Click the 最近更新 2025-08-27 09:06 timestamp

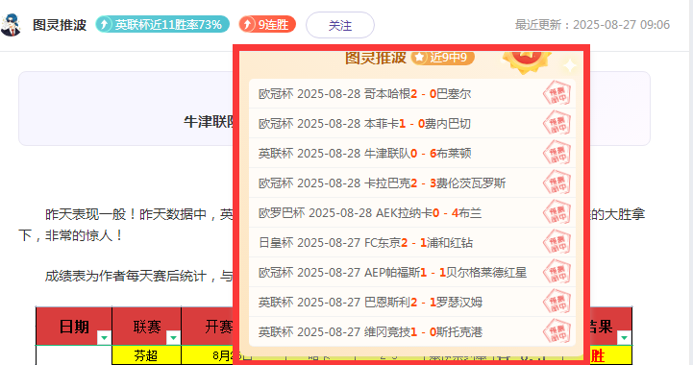[x=592, y=25]
